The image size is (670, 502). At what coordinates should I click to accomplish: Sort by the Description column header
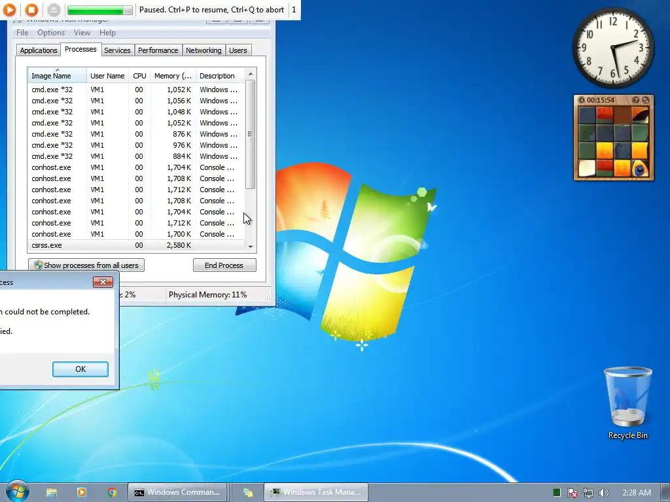[x=220, y=76]
